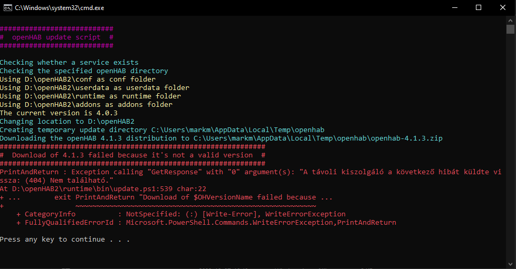Click the "Downloading the openHAB 4.1.3 distribution" line
516x269 pixels.
pyautogui.click(x=221, y=138)
